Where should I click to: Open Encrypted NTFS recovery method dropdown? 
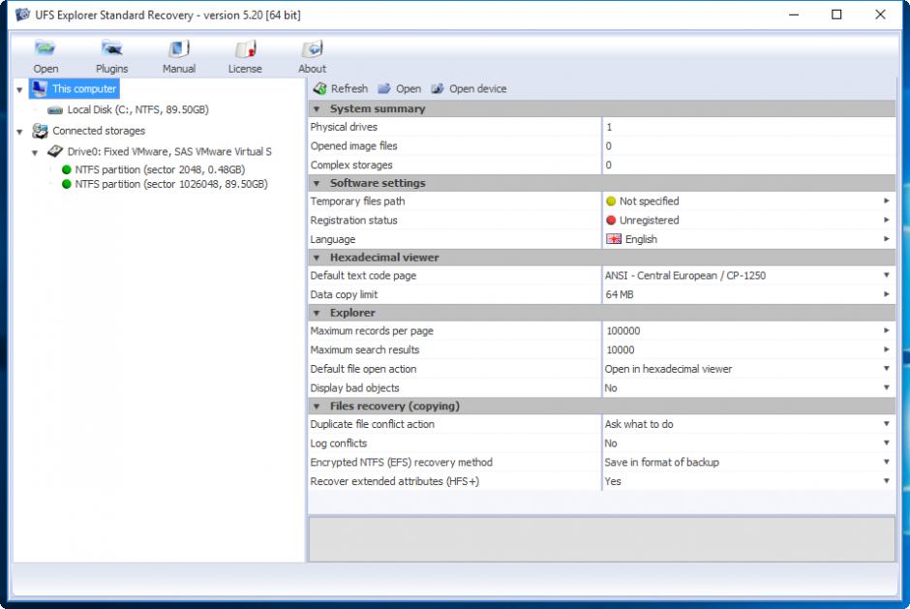(x=886, y=462)
